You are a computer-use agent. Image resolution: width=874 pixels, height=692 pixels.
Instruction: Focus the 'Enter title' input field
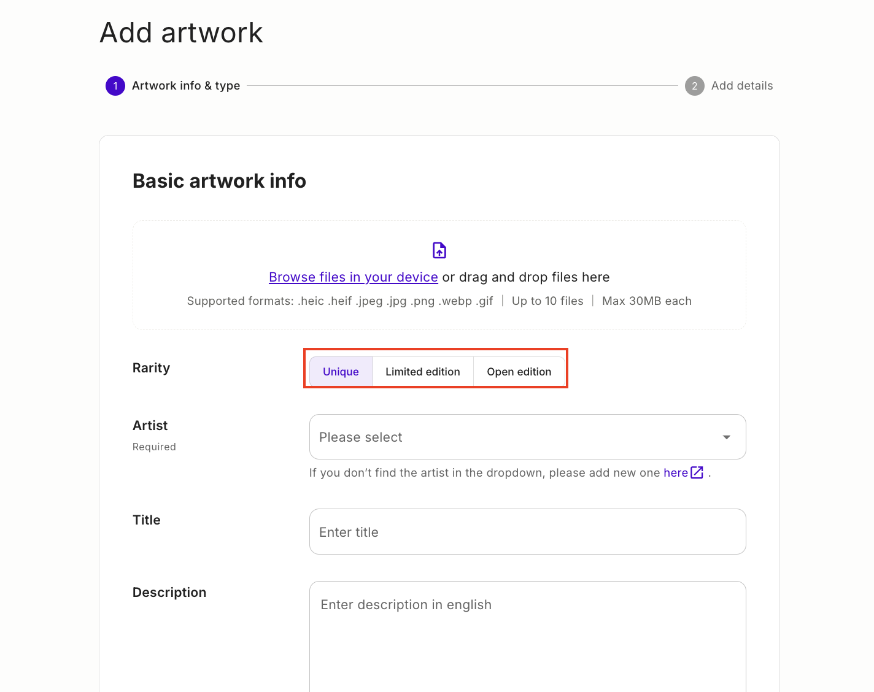pos(528,532)
